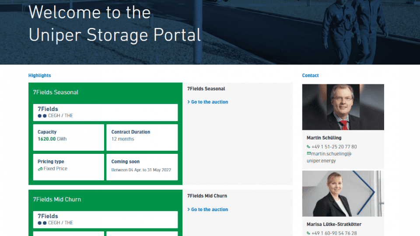Click 'Between 04 Apr. to 31 May 2022'

point(141,170)
